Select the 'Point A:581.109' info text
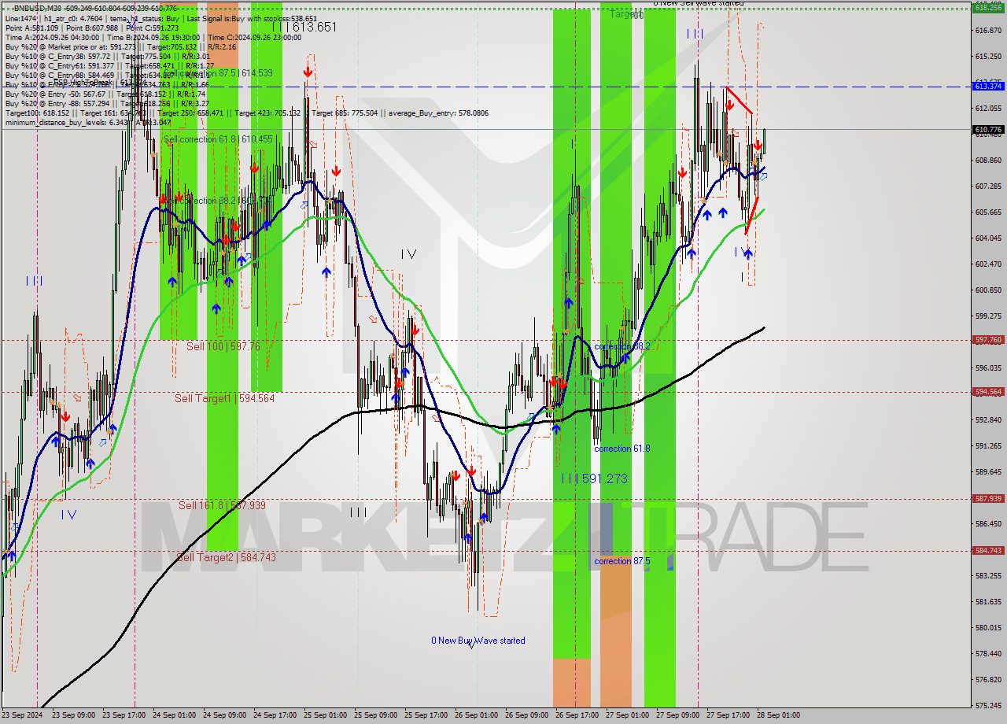Image resolution: width=1007 pixels, height=724 pixels. (x=32, y=28)
